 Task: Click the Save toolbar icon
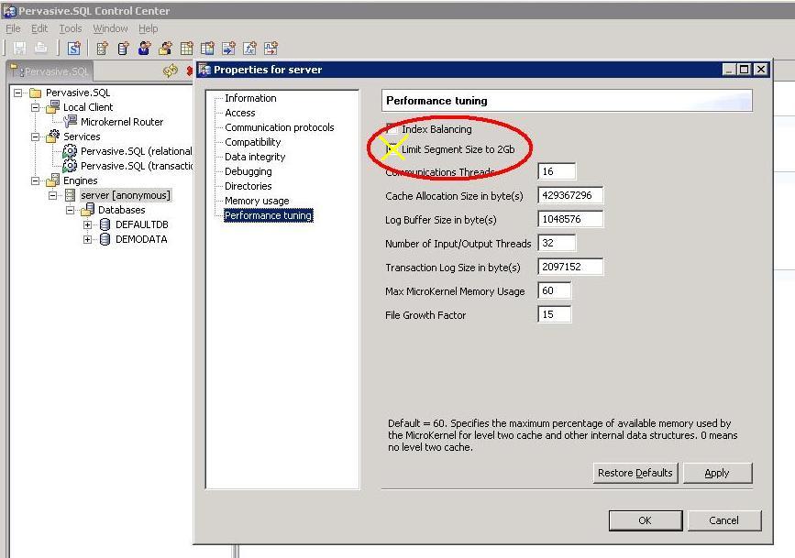[20, 49]
